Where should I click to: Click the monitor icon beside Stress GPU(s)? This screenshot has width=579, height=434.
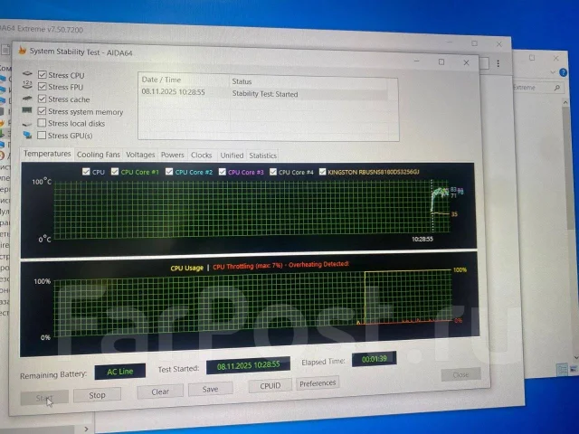[x=27, y=135]
